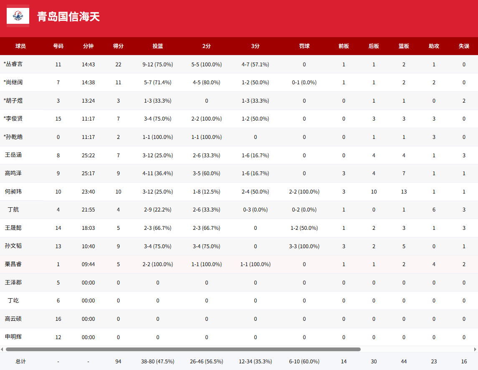Open the team name 青岛国信海天
Screen dimensions: 478x370
click(x=68, y=17)
